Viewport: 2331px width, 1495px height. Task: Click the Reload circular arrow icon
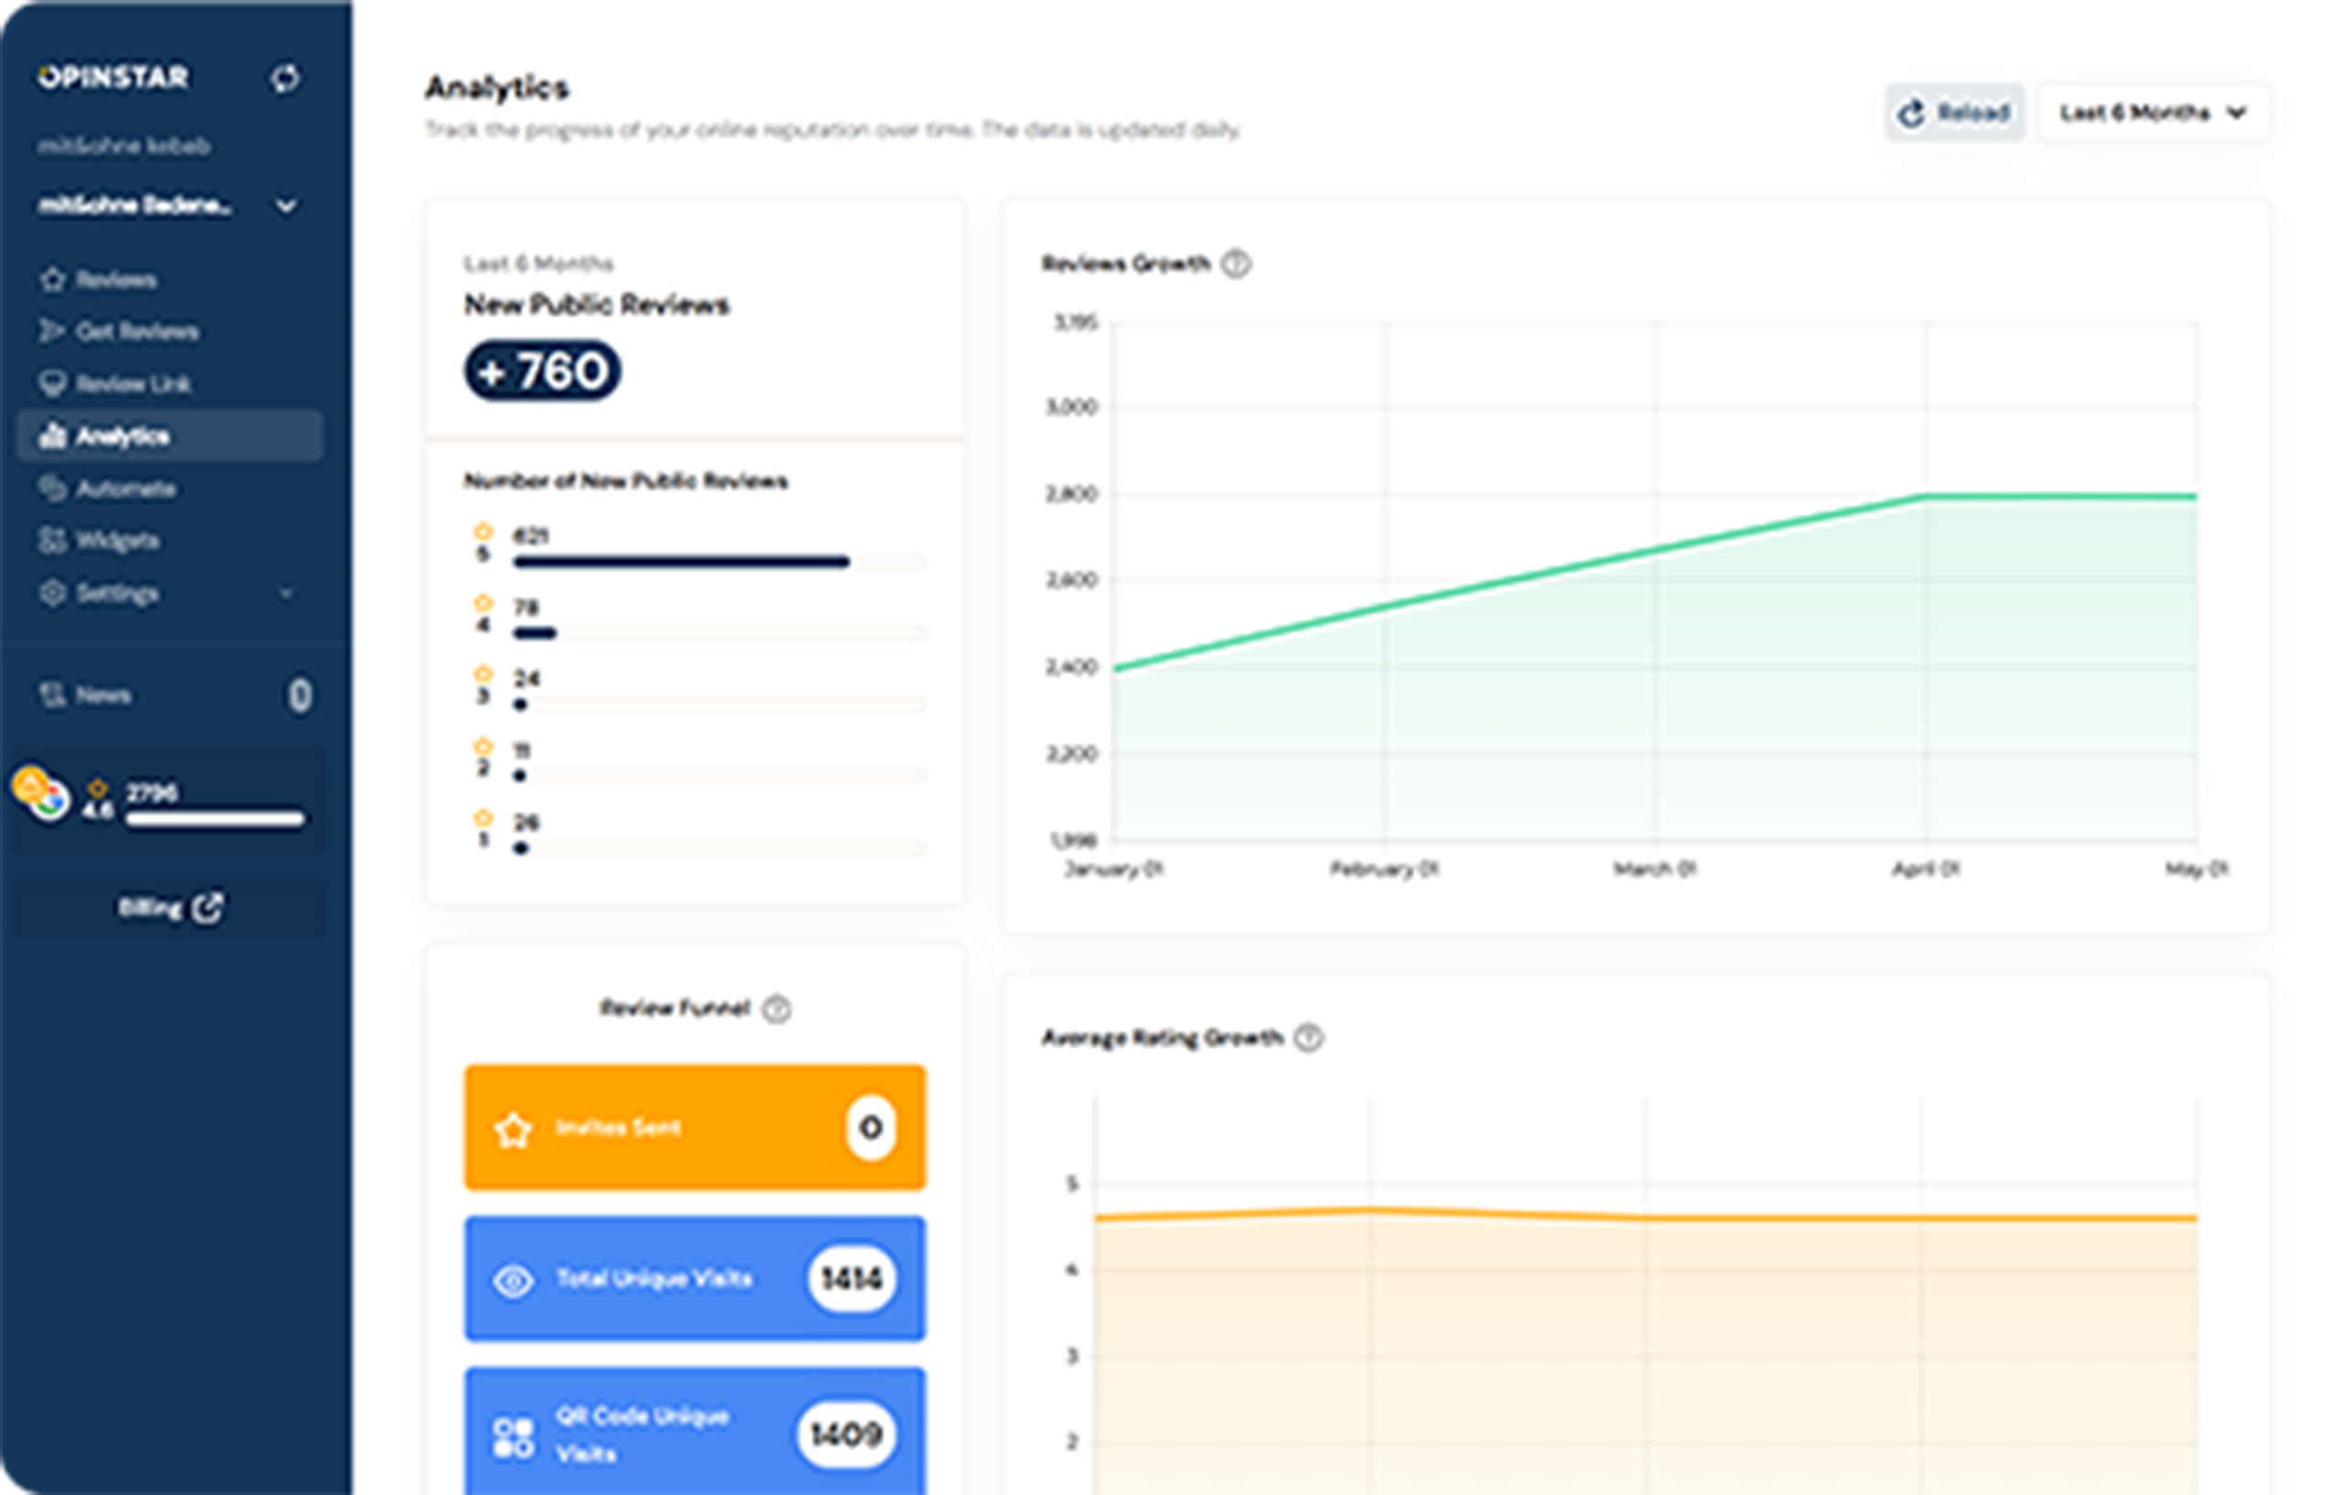pos(1911,113)
